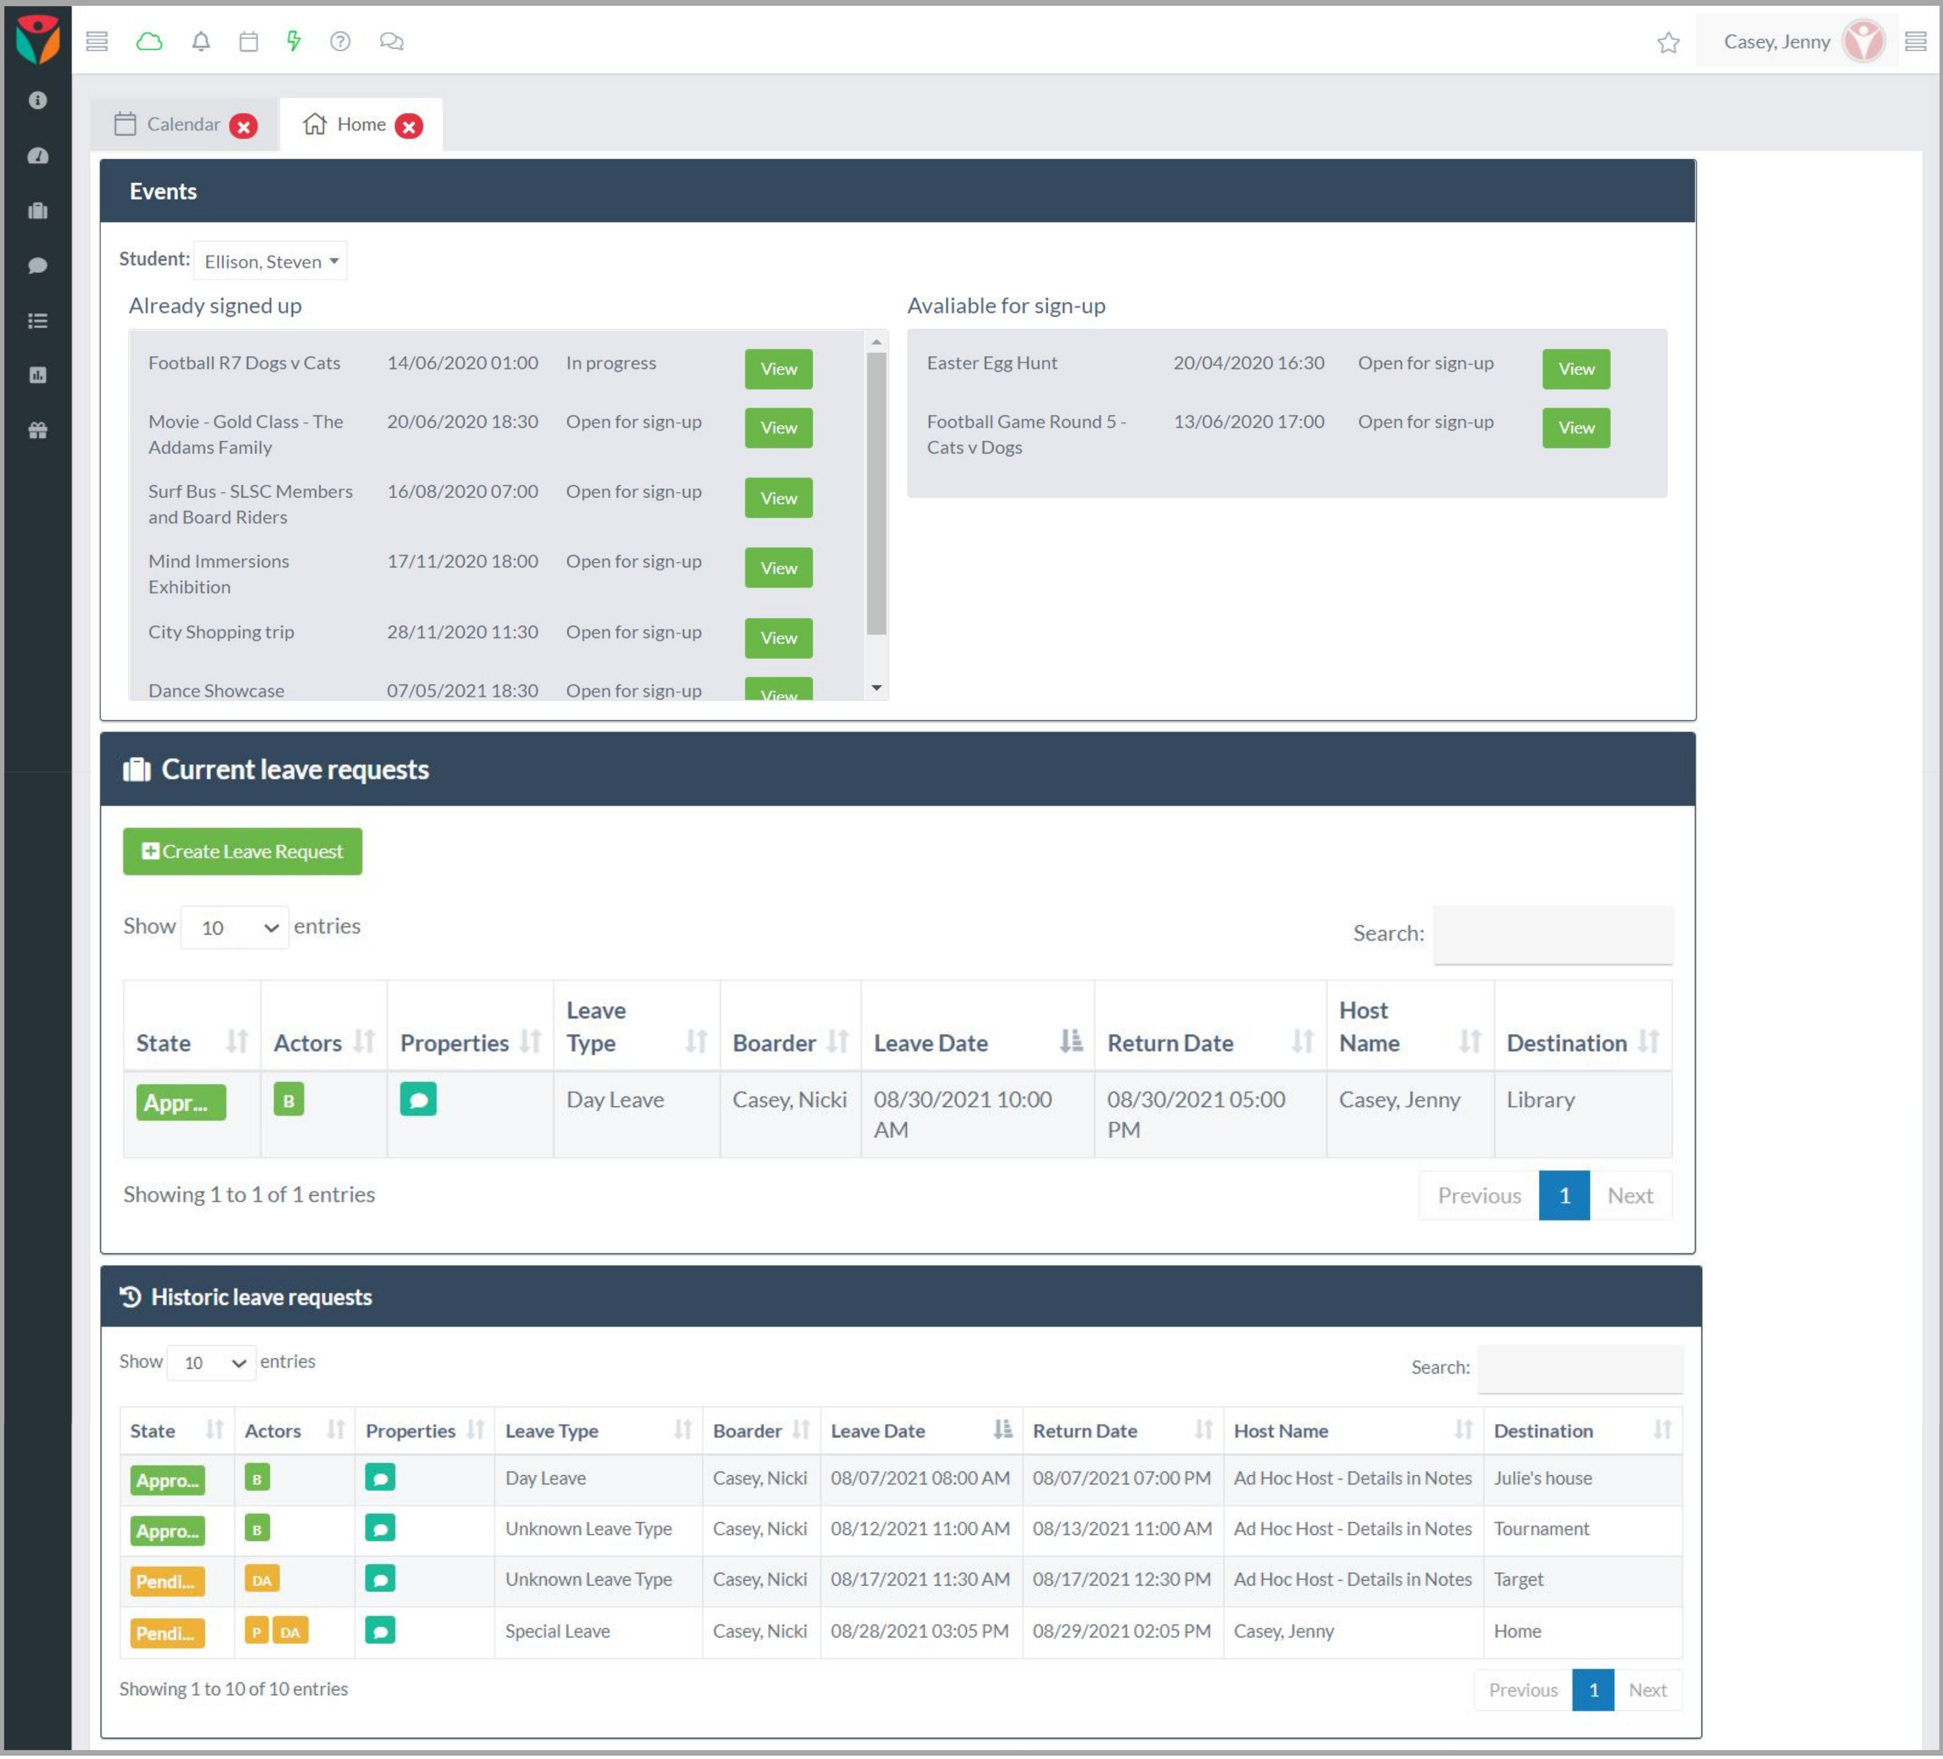Open comment property for Library day leave
Screen dimensions: 1943x1759
pos(417,1099)
